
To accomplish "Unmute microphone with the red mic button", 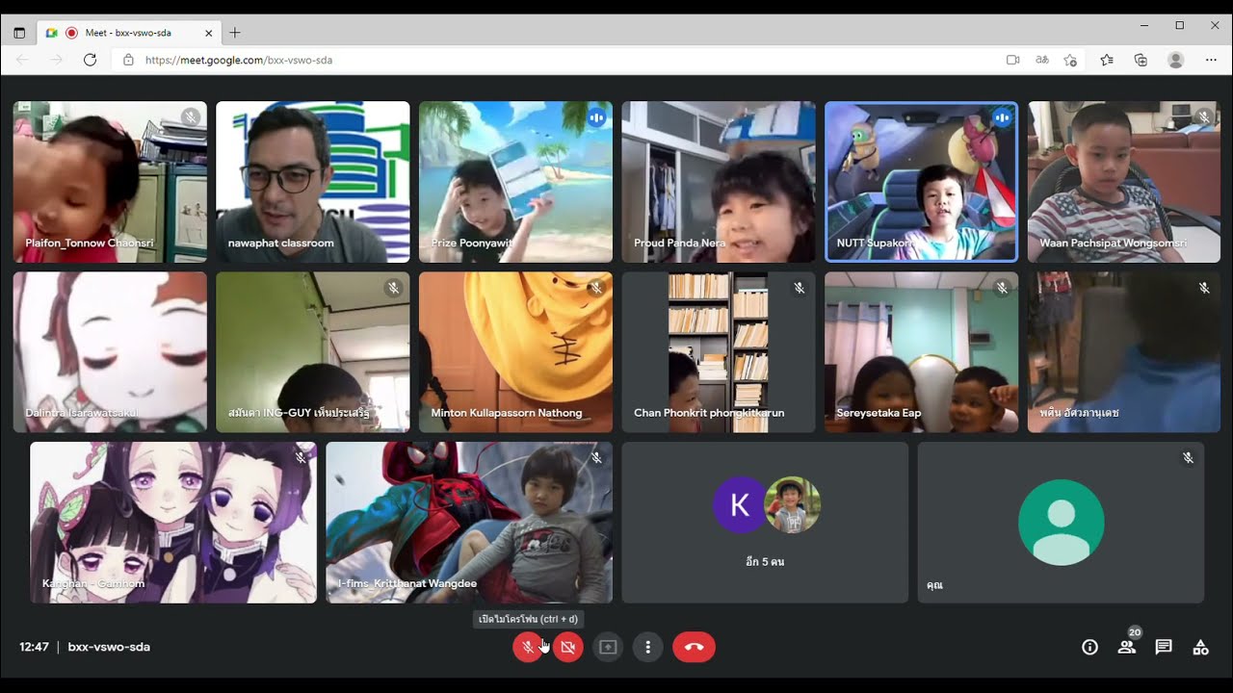I will [x=527, y=647].
